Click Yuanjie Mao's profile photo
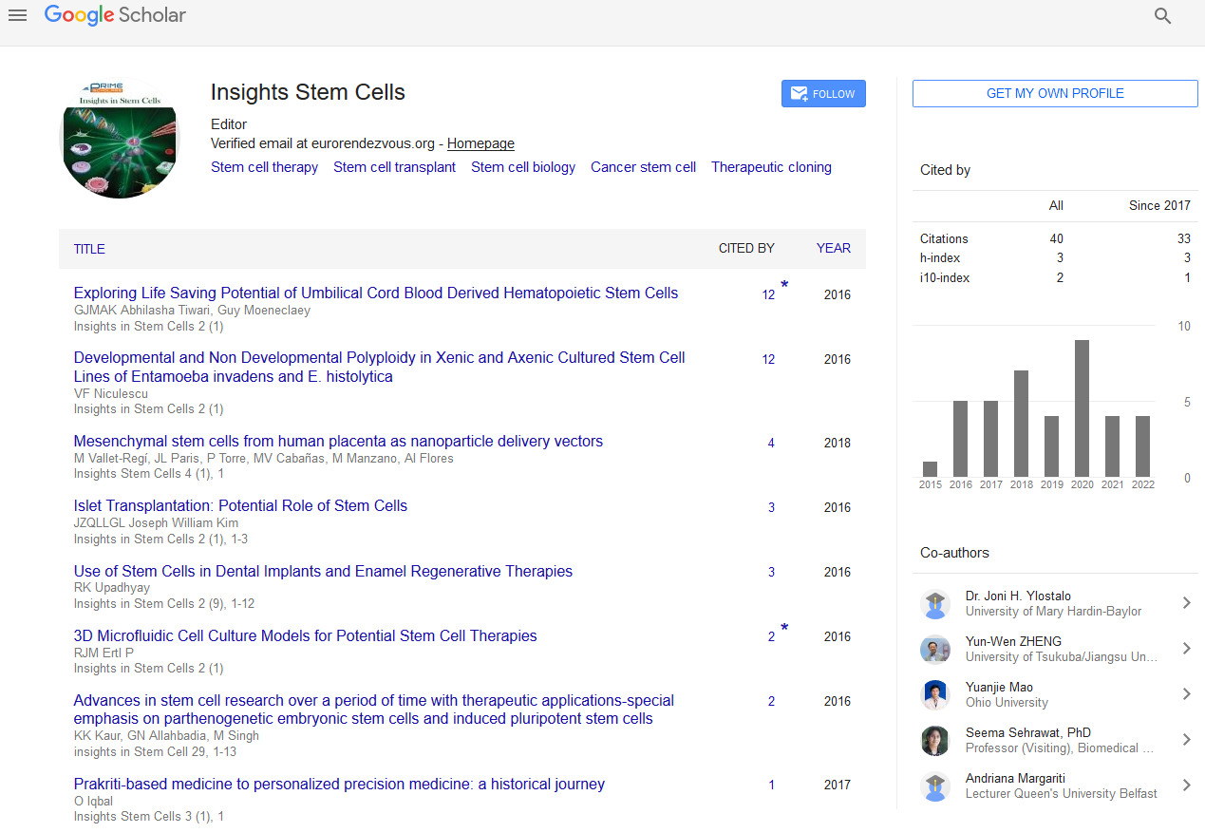The image size is (1205, 833). point(935,694)
